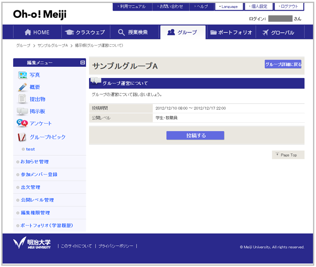316x267 pixels.
Task: Open お問い合わせ link
Action: 171,6
